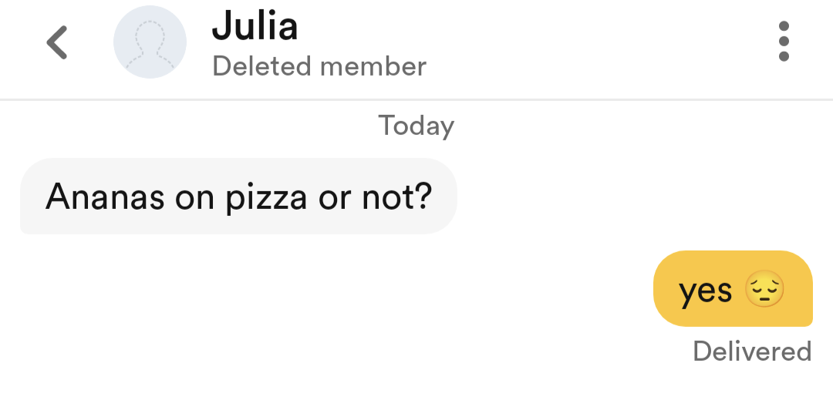Select the Today date separator label
This screenshot has width=833, height=397.
(416, 126)
